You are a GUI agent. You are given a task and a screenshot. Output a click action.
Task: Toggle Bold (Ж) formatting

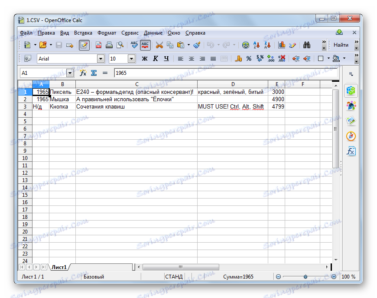pos(144,58)
